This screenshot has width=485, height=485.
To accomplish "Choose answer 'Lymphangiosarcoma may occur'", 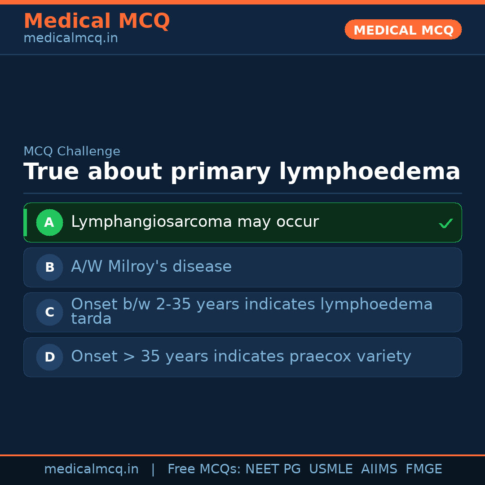I will click(x=195, y=222).
